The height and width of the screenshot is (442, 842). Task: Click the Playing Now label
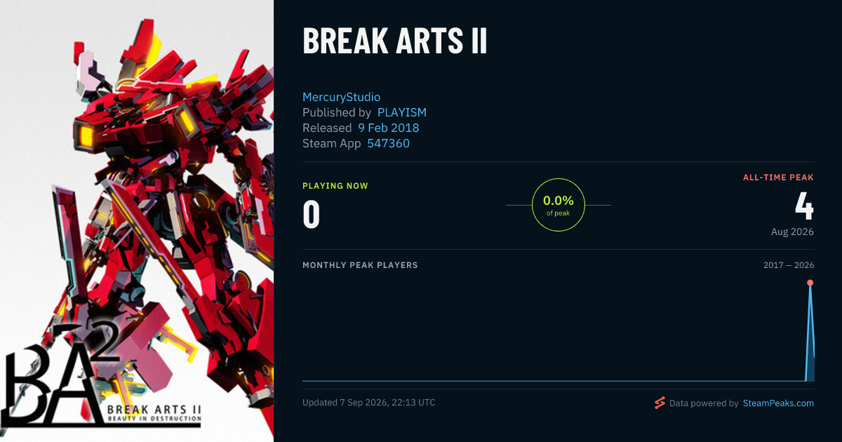[x=335, y=186]
